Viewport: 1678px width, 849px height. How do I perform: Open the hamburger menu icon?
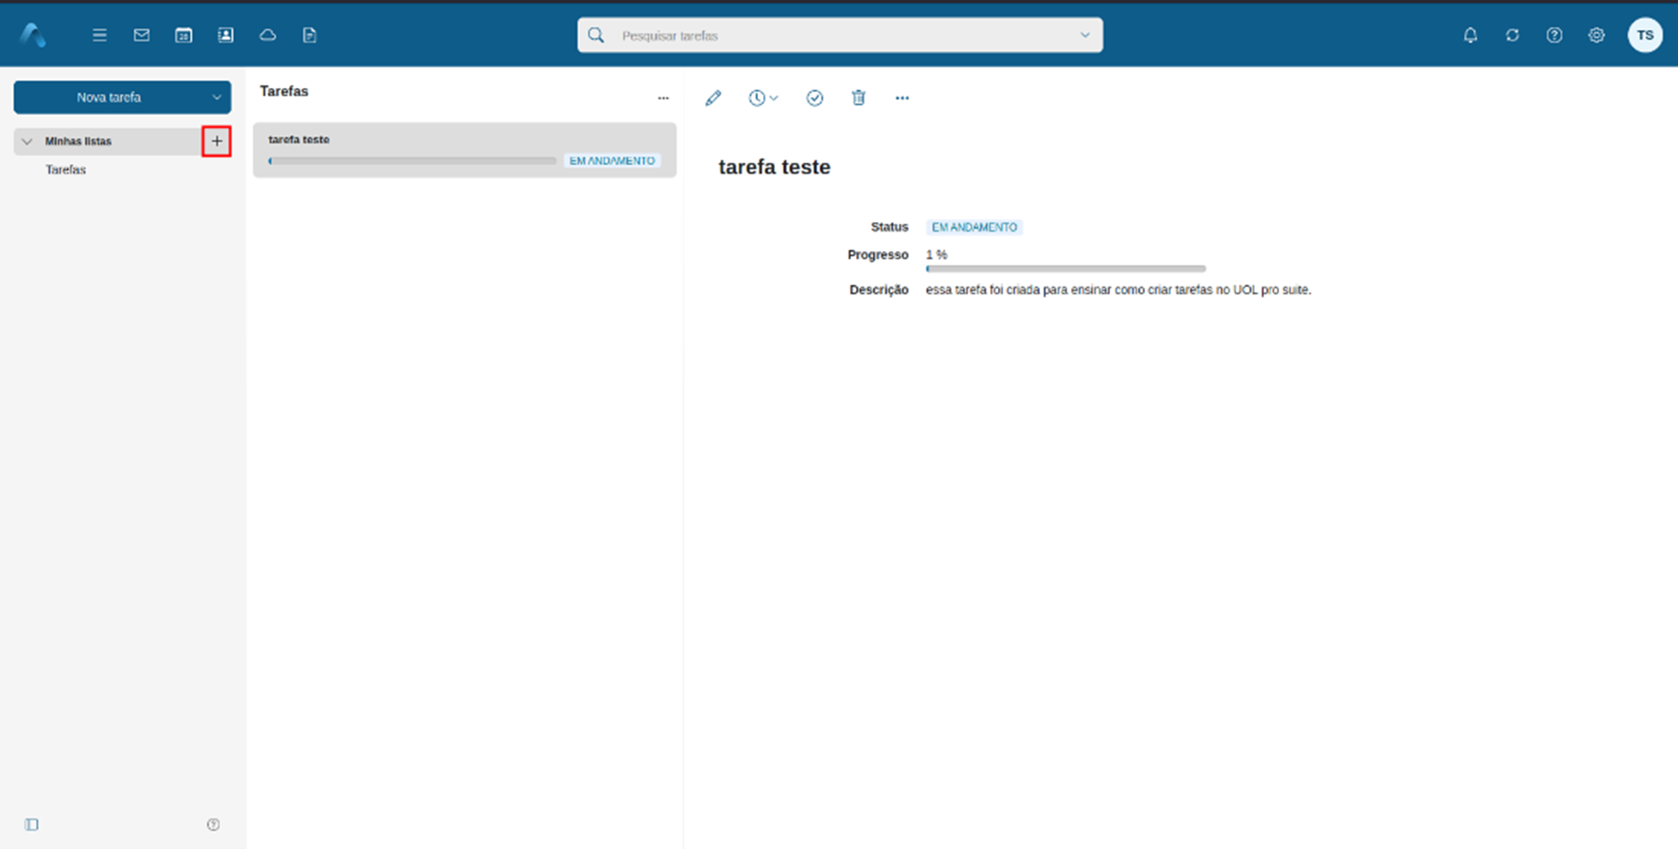tap(99, 35)
